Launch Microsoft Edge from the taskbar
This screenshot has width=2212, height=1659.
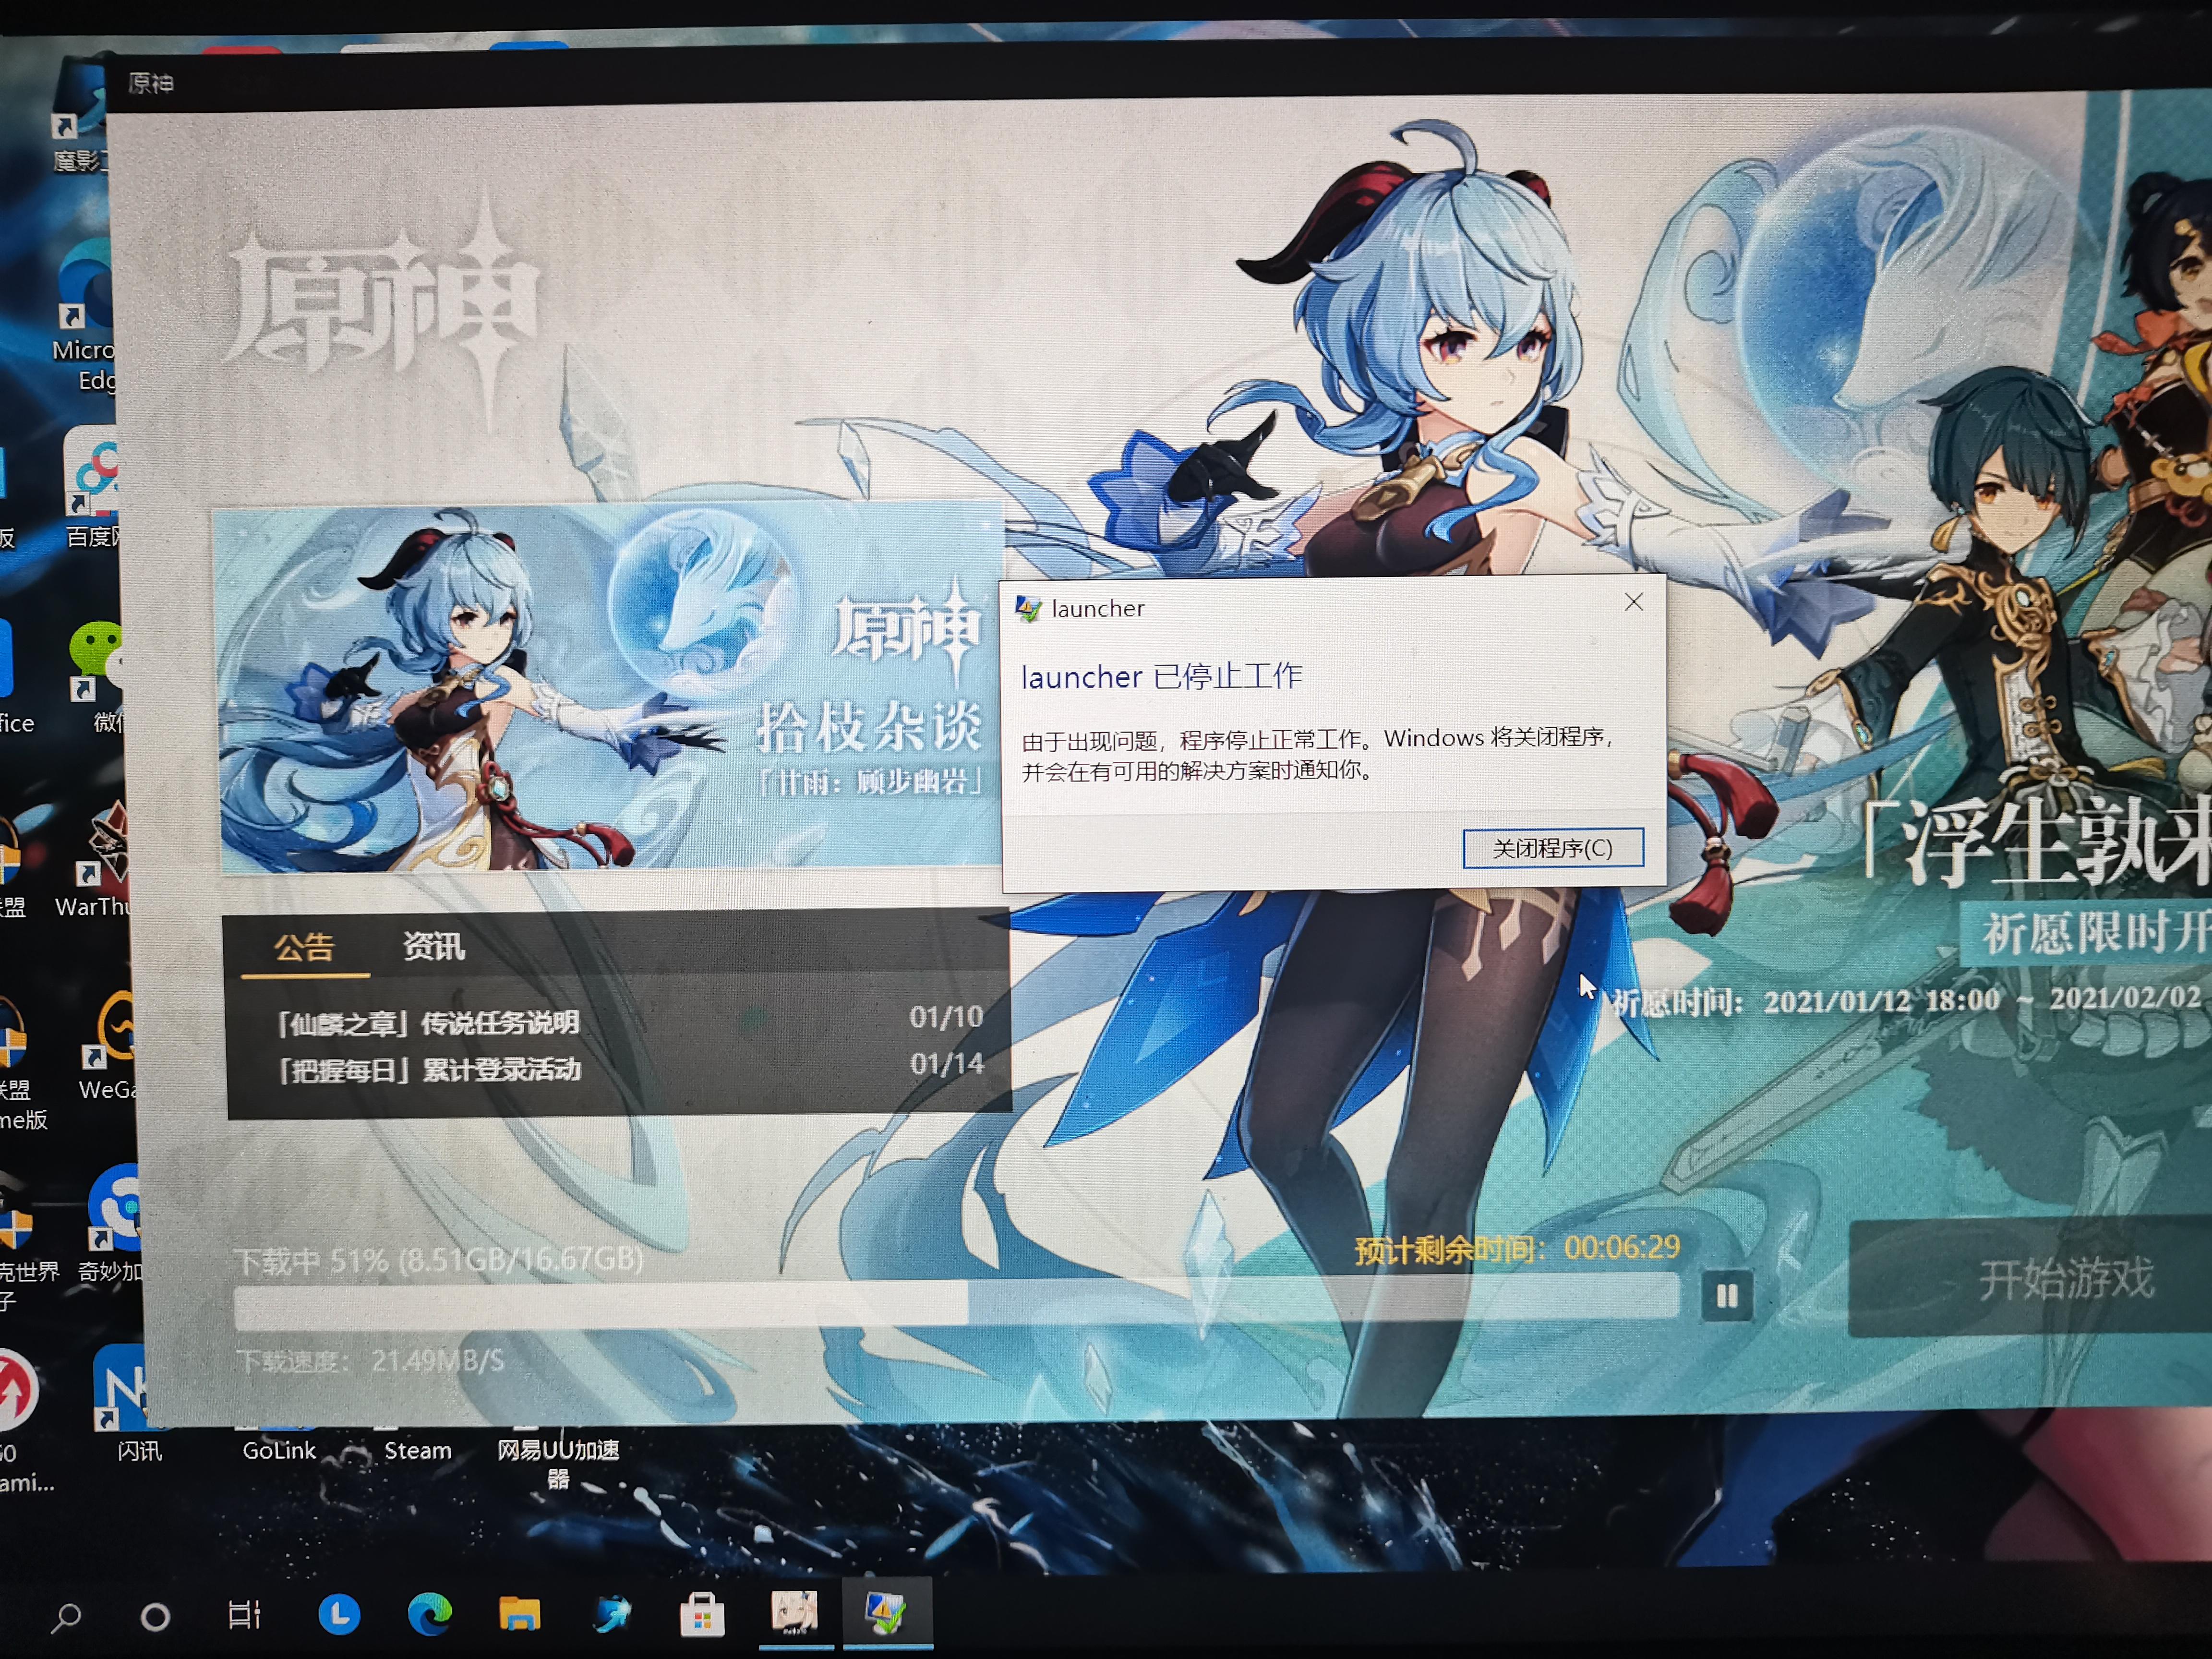pyautogui.click(x=429, y=1614)
